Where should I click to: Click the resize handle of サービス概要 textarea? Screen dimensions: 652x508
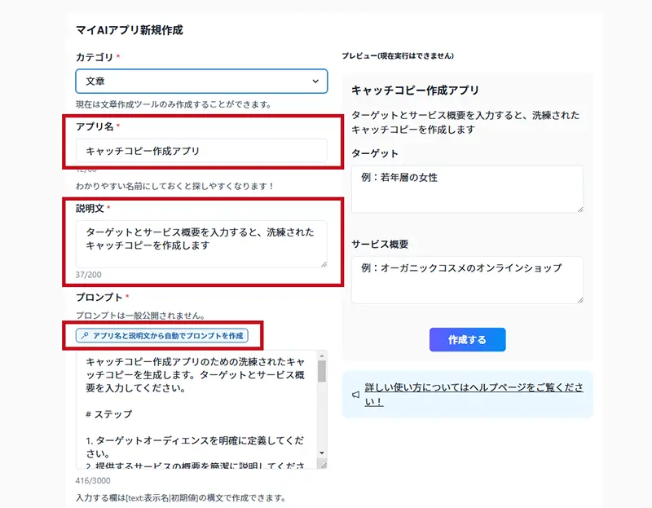tap(579, 299)
